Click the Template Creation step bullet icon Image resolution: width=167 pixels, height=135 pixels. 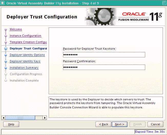pos(6,42)
